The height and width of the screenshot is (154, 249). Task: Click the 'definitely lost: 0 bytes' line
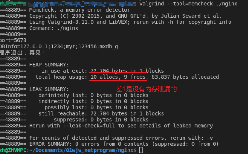[93, 95]
